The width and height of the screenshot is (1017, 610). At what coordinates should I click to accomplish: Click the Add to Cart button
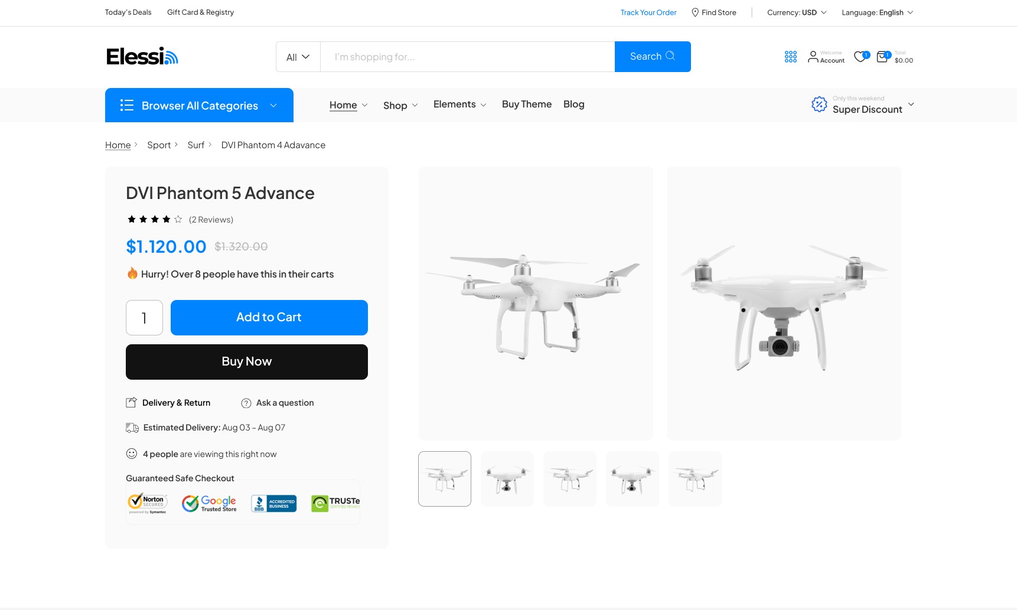click(269, 318)
